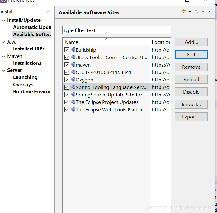Select the Server category label
The image size is (217, 213).
pyautogui.click(x=15, y=70)
